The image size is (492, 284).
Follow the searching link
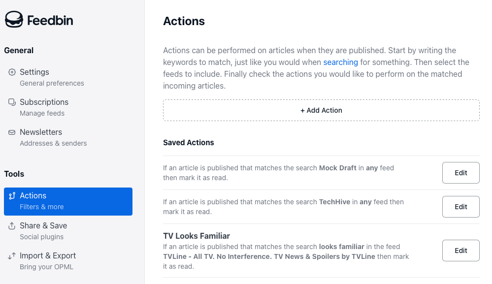click(x=340, y=62)
